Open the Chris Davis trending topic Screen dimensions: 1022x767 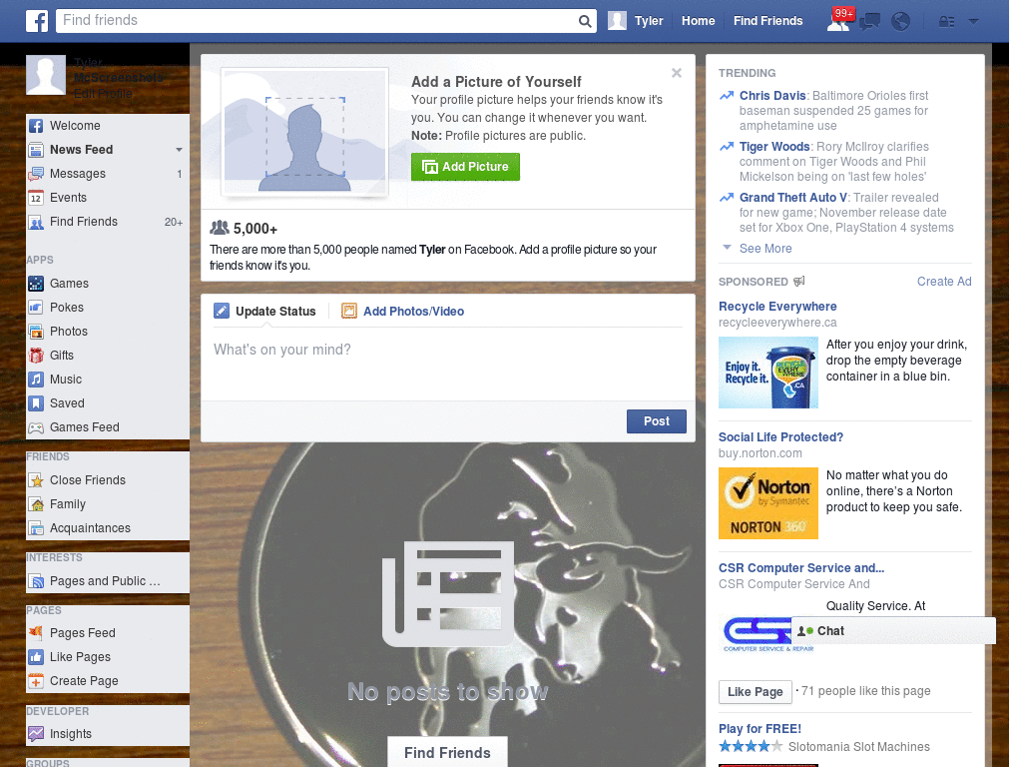click(x=772, y=96)
